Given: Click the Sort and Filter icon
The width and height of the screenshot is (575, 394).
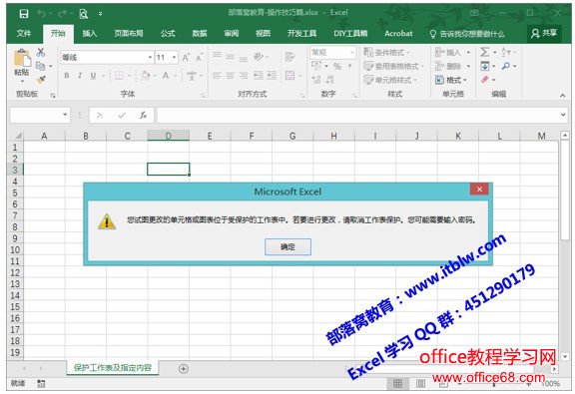Looking at the screenshot, I should tap(505, 52).
